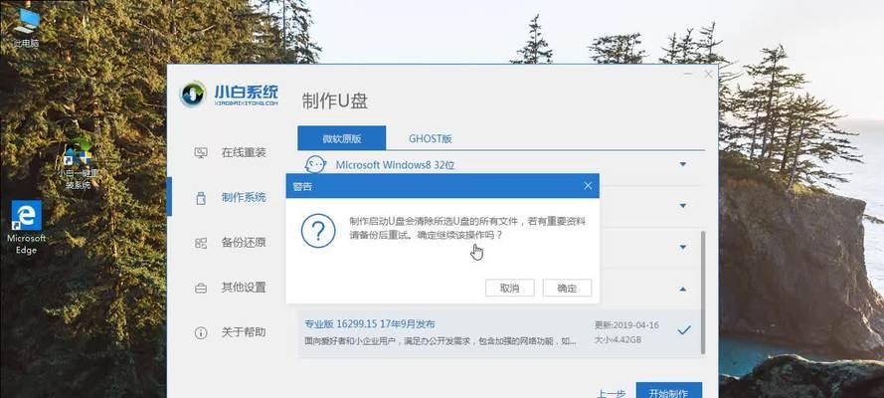Screen dimensions: 884x398
Task: Expand the third system row dropdown arrow
Action: (683, 248)
